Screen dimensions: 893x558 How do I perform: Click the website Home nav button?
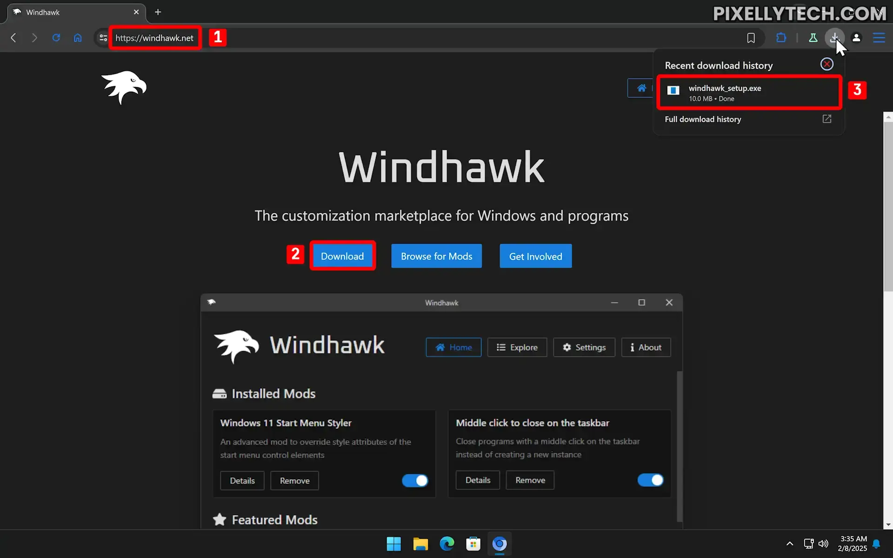point(641,88)
